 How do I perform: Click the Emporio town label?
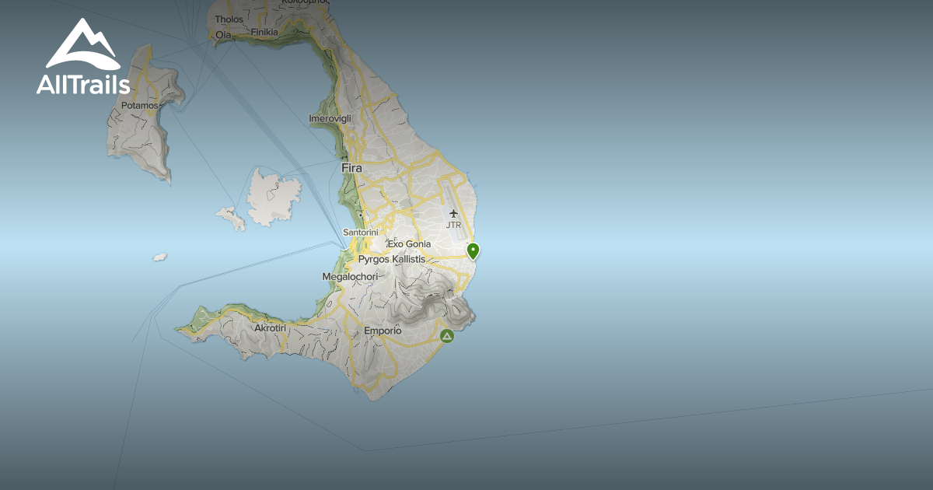click(x=384, y=330)
